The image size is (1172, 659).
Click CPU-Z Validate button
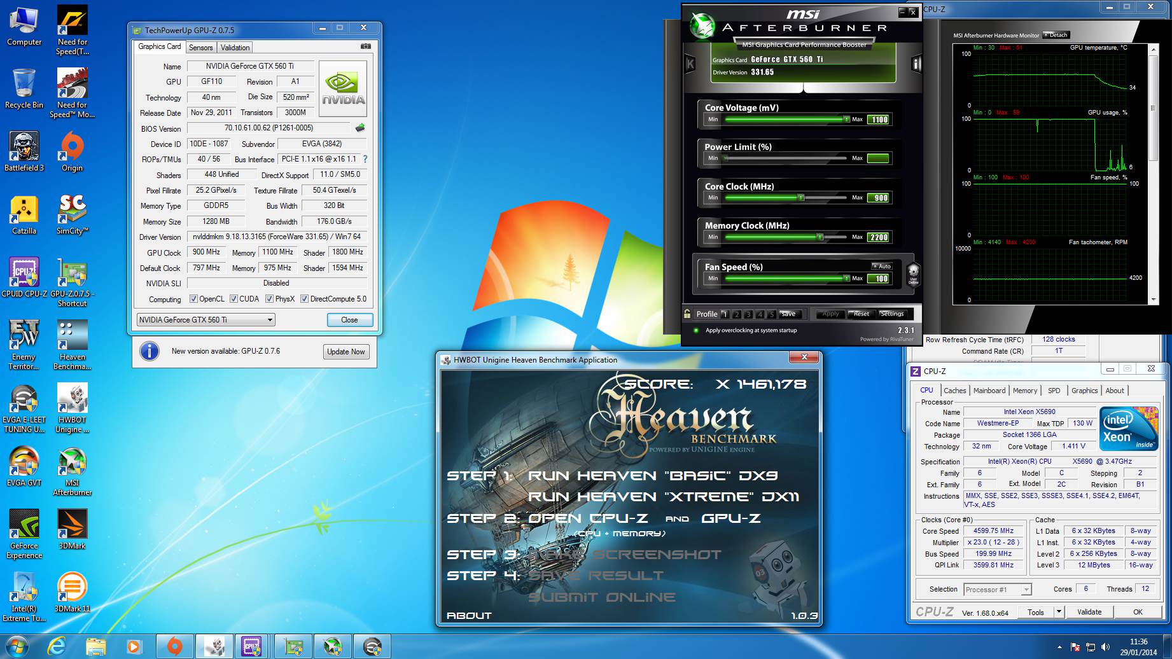click(1089, 612)
